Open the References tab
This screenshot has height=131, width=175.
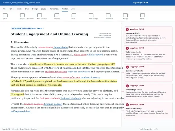[54, 9]
